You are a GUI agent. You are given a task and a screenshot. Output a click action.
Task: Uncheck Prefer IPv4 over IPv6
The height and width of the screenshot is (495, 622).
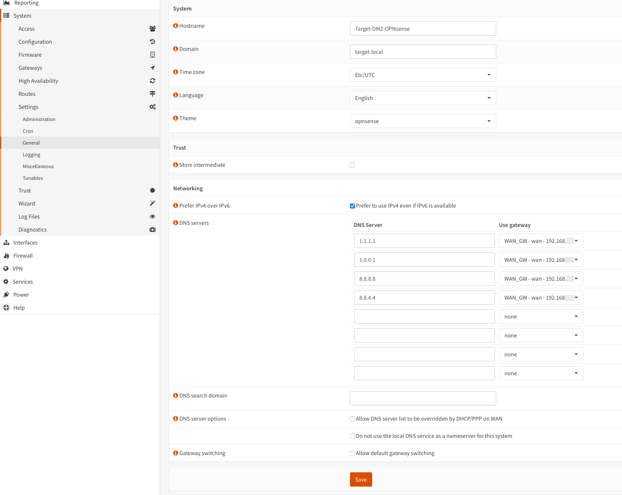tap(352, 206)
